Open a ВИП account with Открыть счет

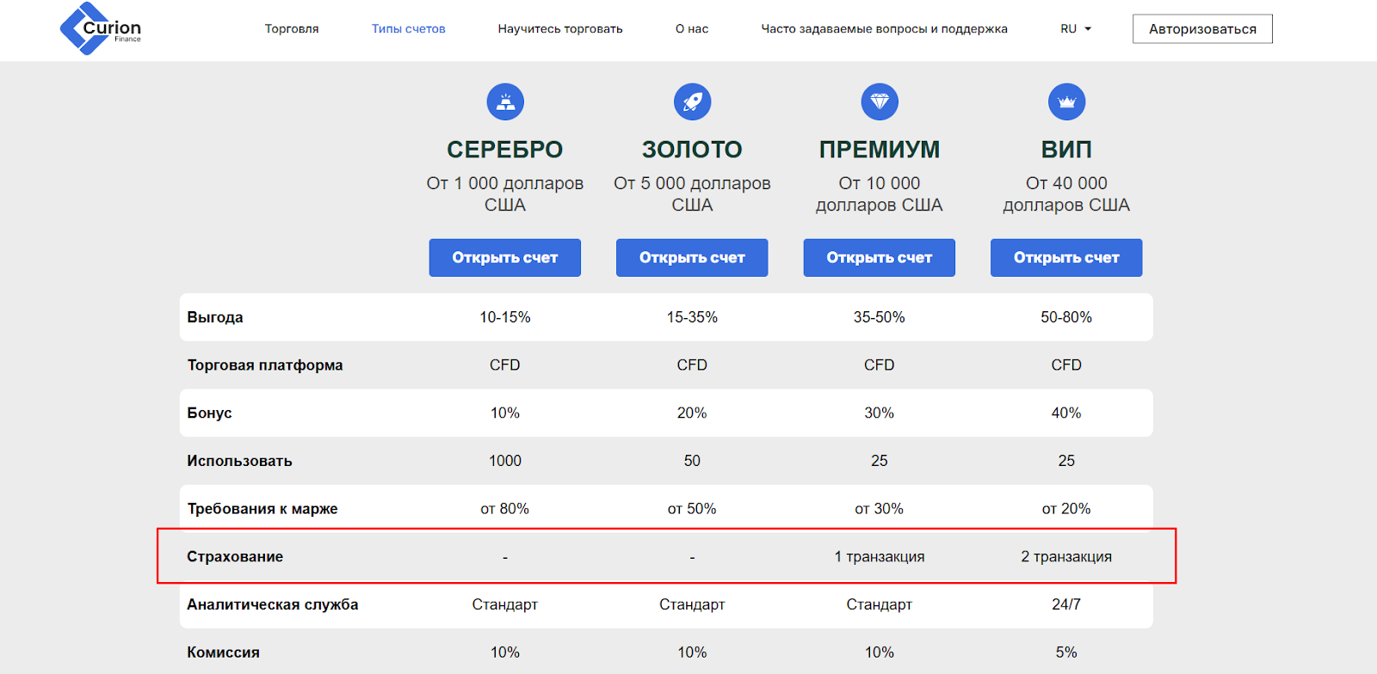[1066, 258]
